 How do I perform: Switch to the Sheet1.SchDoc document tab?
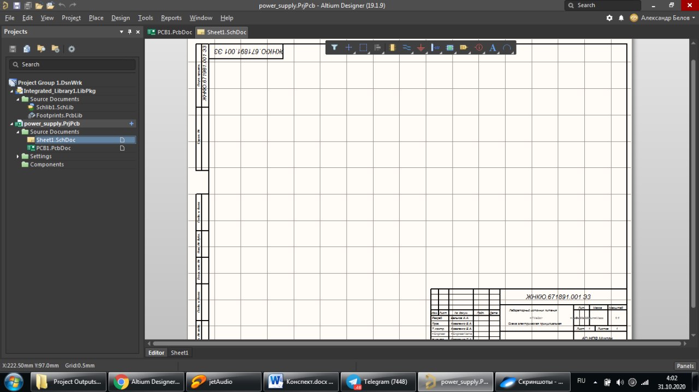(x=222, y=32)
